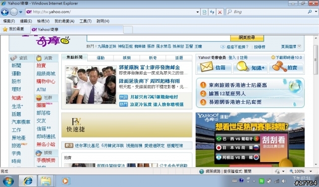Open the recent pages dropdown arrow
Image resolution: width=319 pixels, height=187 pixels.
coord(20,12)
